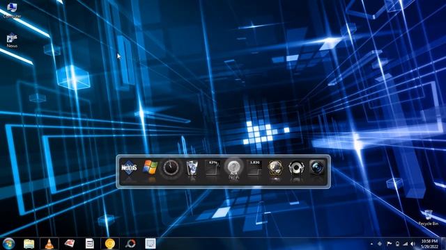The image size is (446, 250).
Task: Click the Show Desktop button at taskbar end
Action: [x=443, y=244]
